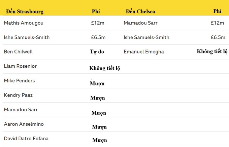Select the Mike Penders name

(19, 81)
